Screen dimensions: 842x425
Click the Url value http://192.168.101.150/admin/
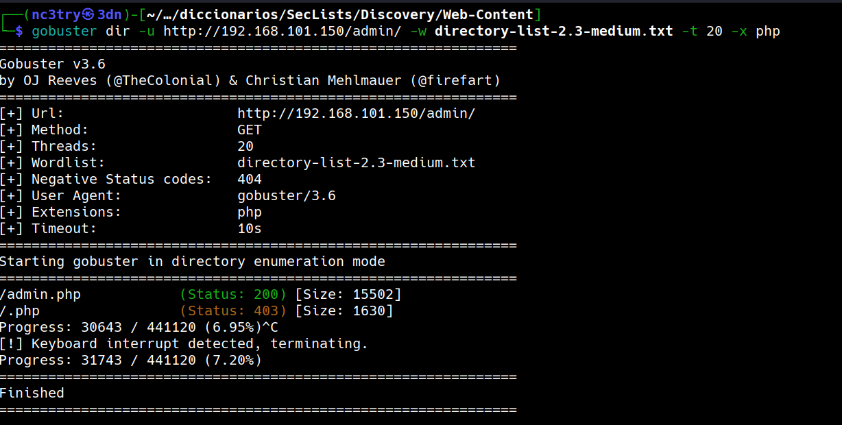tap(357, 113)
